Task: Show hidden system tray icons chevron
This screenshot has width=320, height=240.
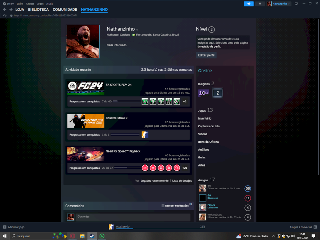Action: point(274,236)
